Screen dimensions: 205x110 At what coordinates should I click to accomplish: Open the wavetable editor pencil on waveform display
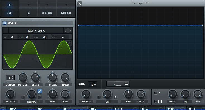click(x=69, y=43)
